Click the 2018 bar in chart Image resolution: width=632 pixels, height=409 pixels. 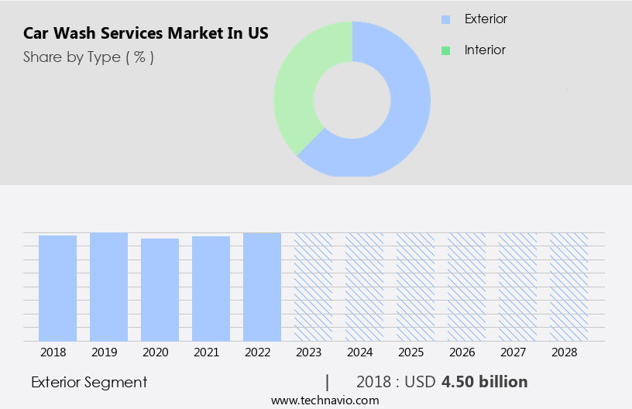point(57,287)
